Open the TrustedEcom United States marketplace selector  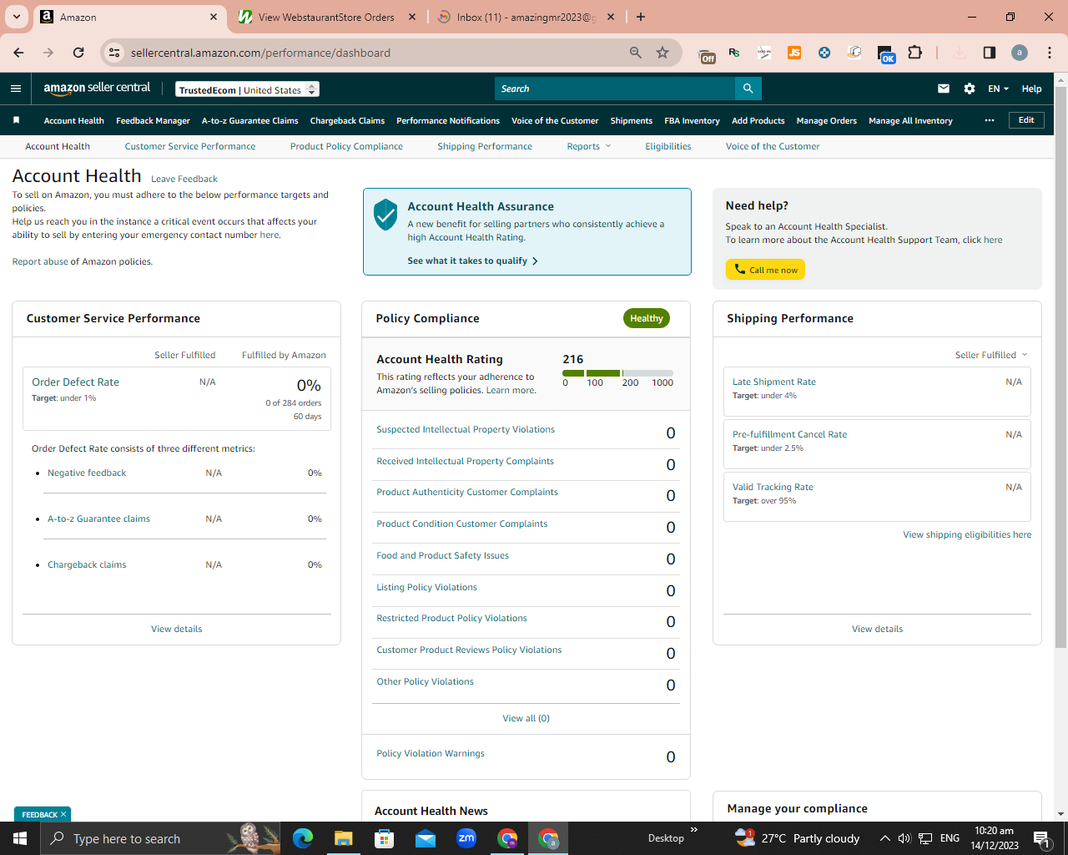coord(248,89)
